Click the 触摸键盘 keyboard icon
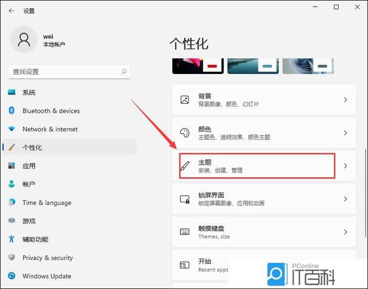The width and height of the screenshot is (368, 289). [x=185, y=232]
